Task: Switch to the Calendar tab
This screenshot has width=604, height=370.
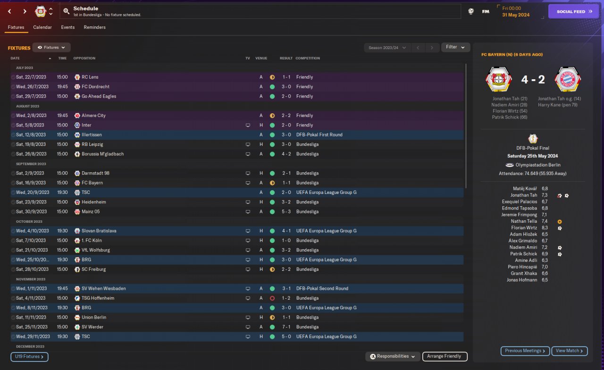Action: (x=42, y=27)
